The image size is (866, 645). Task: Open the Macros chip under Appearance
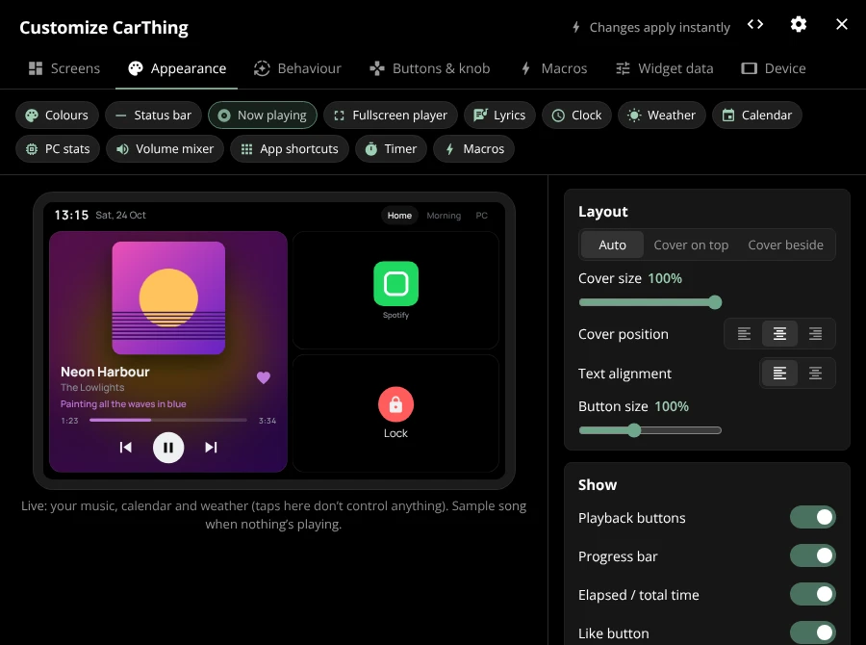473,148
